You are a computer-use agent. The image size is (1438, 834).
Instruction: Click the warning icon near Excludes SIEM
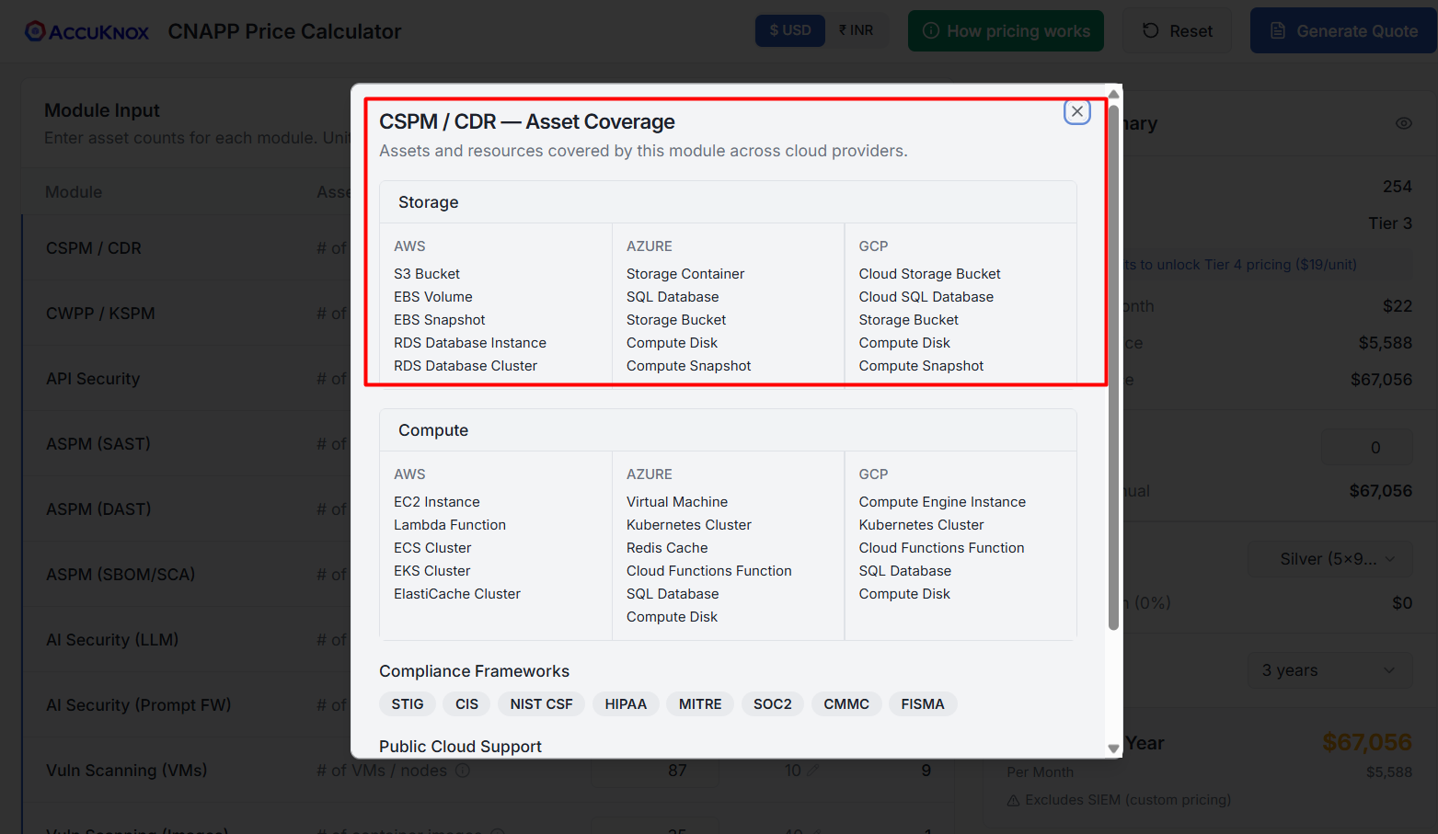(1013, 800)
